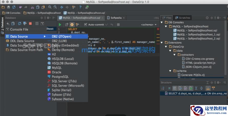Click the Replace magnifier icon
The height and width of the screenshot is (116, 228).
(55, 7)
